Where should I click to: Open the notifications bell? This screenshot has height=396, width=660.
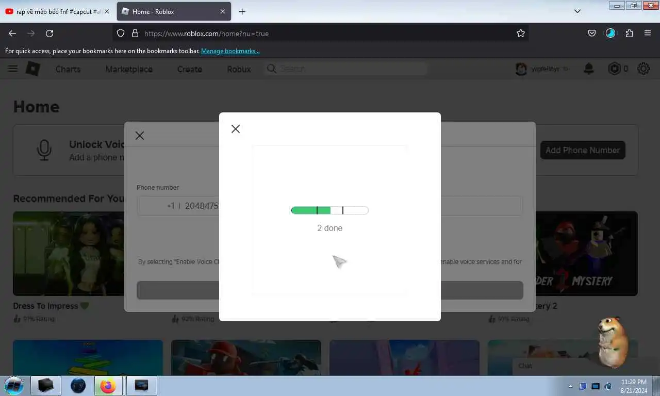588,69
